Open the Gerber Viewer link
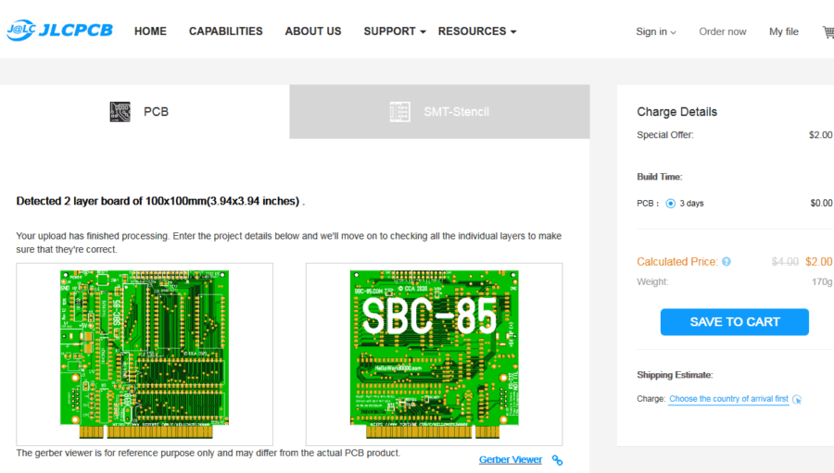Image resolution: width=834 pixels, height=473 pixels. [x=510, y=460]
